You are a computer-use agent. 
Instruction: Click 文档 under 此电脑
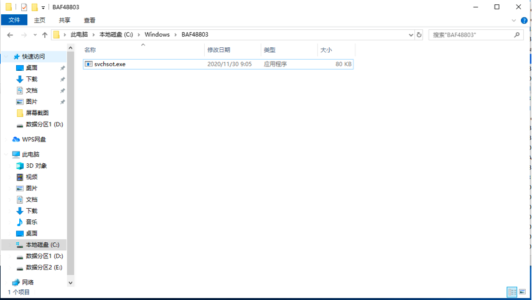coord(32,199)
